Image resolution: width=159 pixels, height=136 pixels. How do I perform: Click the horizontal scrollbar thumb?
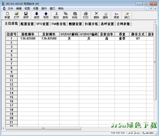(x=43, y=128)
